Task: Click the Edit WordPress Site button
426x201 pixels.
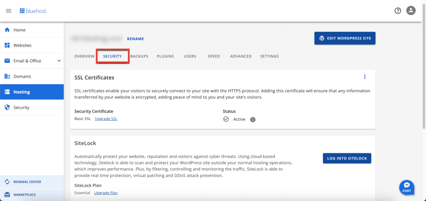Action: (345, 38)
